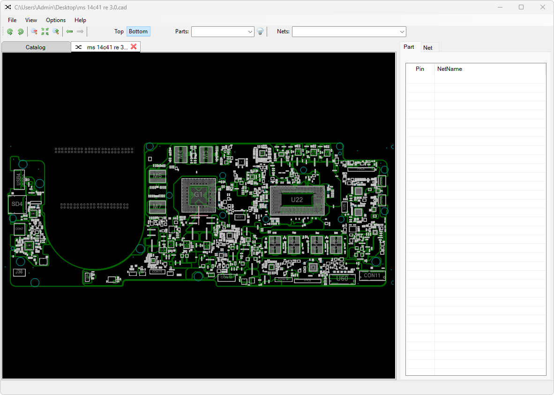Switch to the Catalog tab
Viewport: 554px width, 395px height.
pyautogui.click(x=36, y=47)
